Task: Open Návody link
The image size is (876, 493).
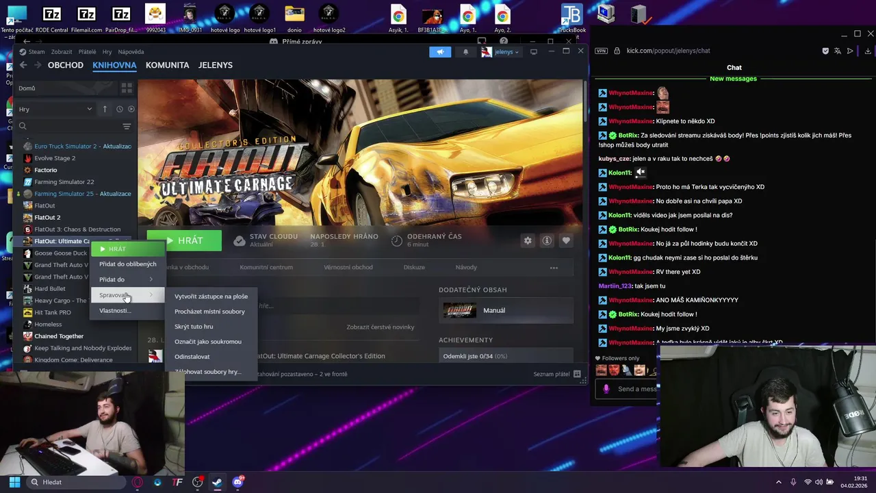Action: [x=466, y=267]
